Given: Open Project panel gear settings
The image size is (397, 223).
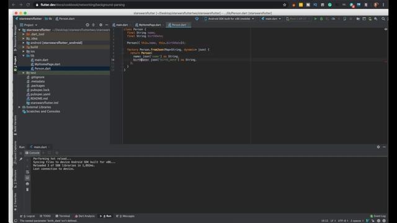Looking at the screenshot, I should pos(100,25).
